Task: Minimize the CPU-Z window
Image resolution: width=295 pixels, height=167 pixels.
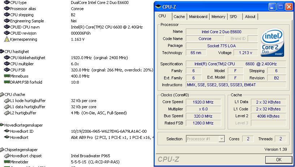Action: (x=272, y=7)
